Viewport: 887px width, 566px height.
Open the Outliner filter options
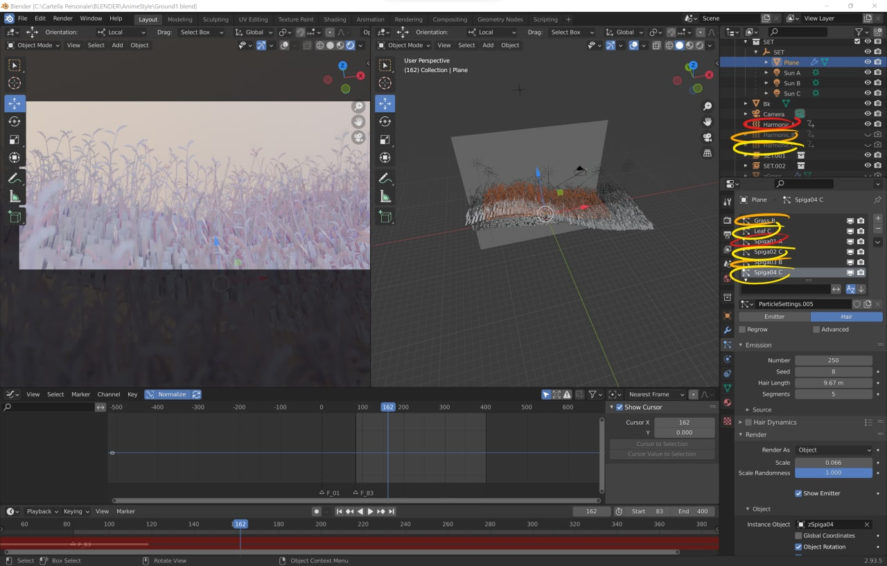point(861,32)
